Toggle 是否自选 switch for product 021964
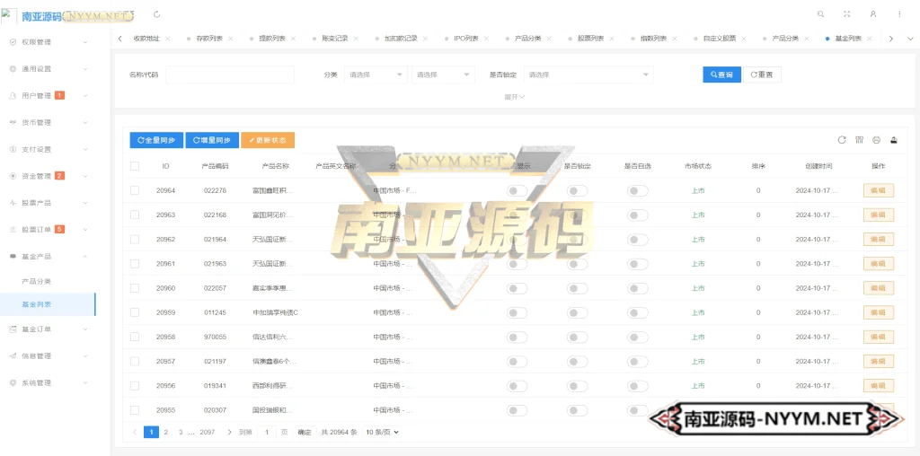This screenshot has height=456, width=920. coord(638,239)
